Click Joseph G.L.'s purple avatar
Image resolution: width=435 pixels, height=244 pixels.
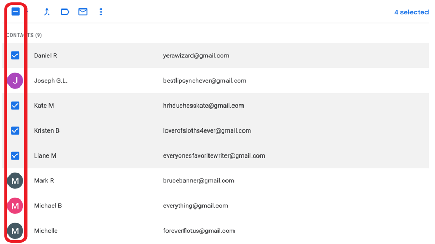click(x=15, y=81)
